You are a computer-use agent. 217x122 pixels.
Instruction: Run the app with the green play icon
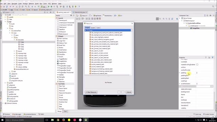(x=48, y=7)
